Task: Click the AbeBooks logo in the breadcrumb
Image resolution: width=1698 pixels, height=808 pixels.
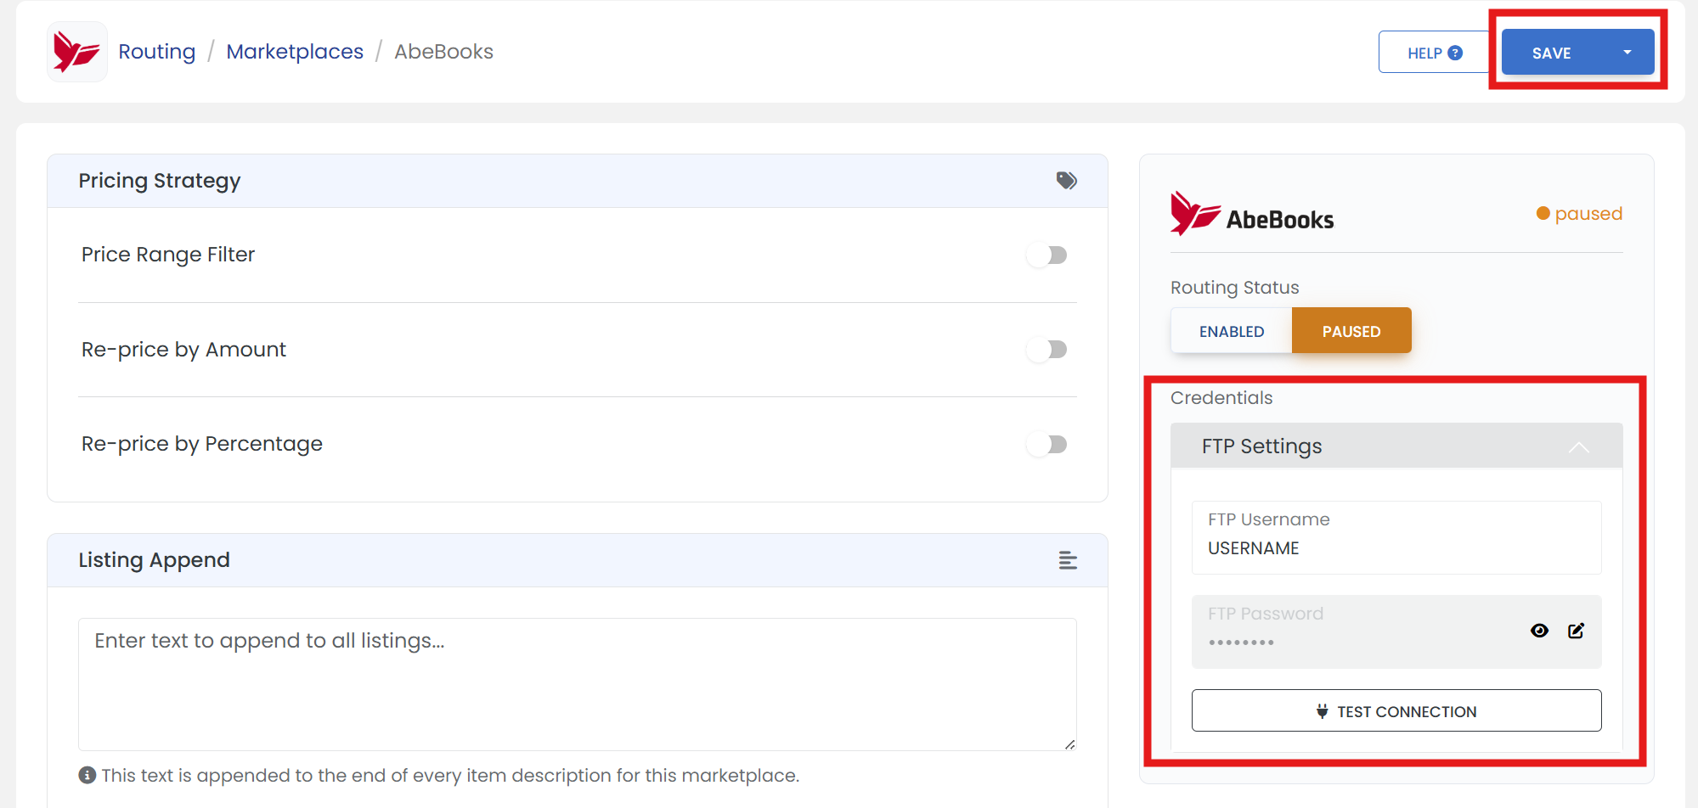Action: coord(77,52)
